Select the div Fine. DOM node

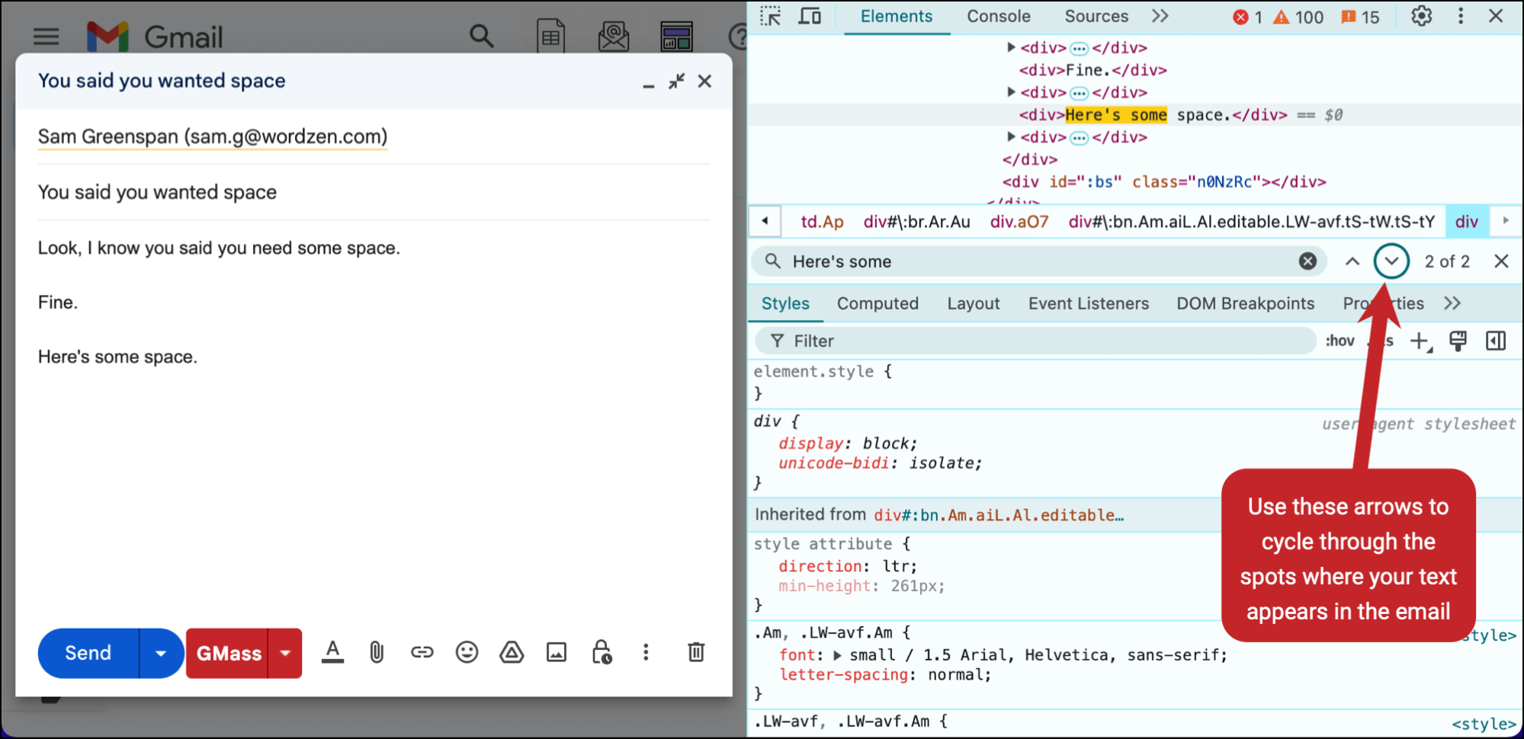(1093, 70)
